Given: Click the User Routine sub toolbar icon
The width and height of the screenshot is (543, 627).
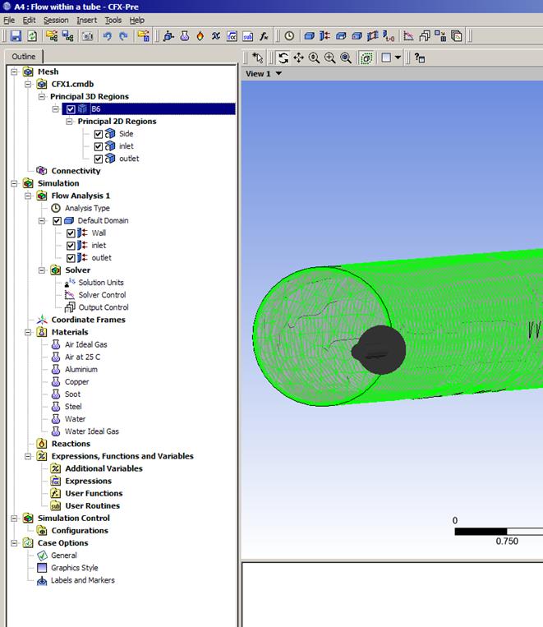Looking at the screenshot, I should tap(247, 36).
